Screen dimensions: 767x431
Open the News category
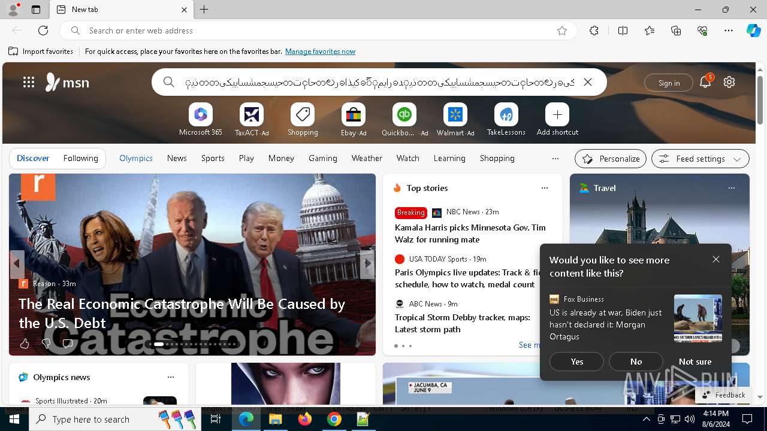click(177, 159)
